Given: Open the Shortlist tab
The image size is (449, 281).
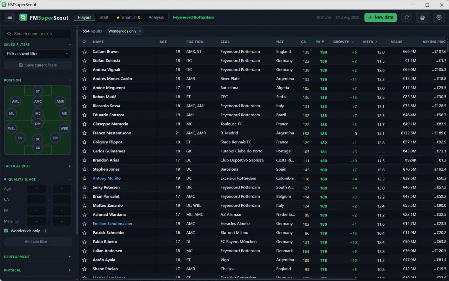Looking at the screenshot, I should click(x=128, y=18).
